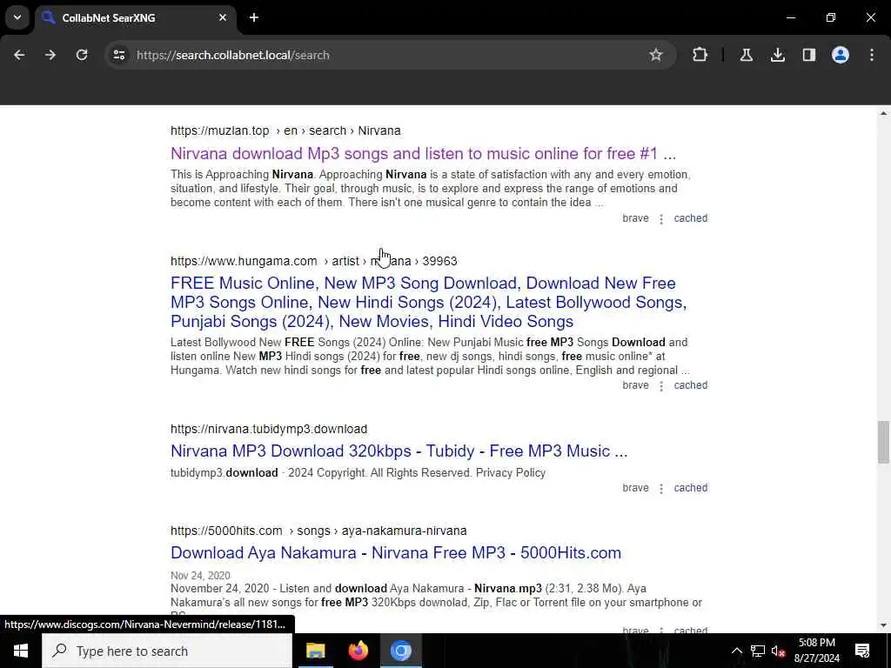Click the scrollbar up arrow
The image size is (891, 668).
click(883, 114)
